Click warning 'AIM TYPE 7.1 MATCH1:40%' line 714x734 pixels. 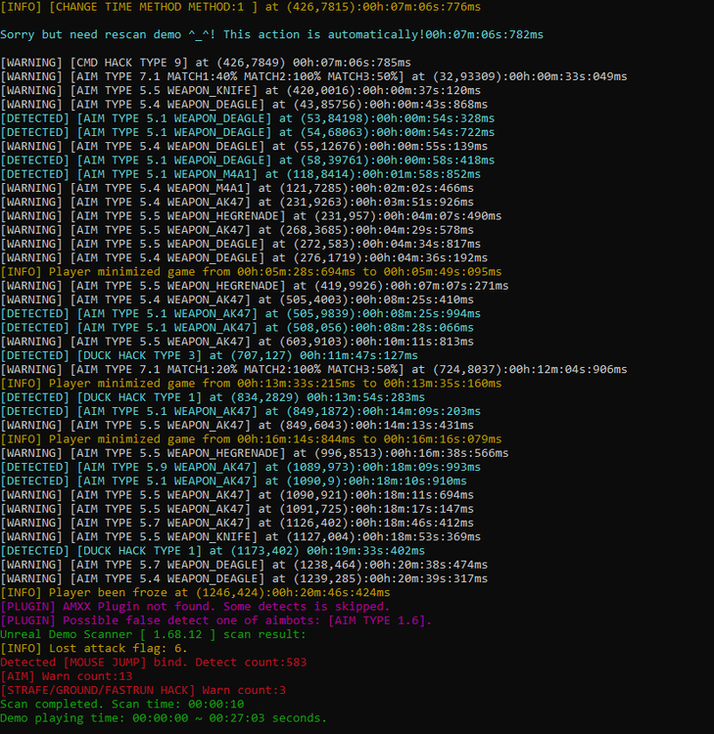point(313,76)
